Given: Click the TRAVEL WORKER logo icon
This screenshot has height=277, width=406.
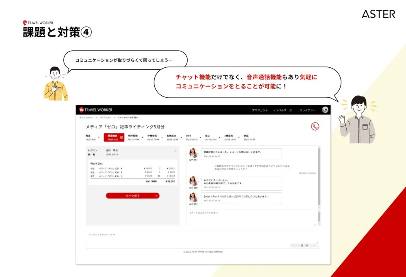Looking at the screenshot, I should point(82,110).
